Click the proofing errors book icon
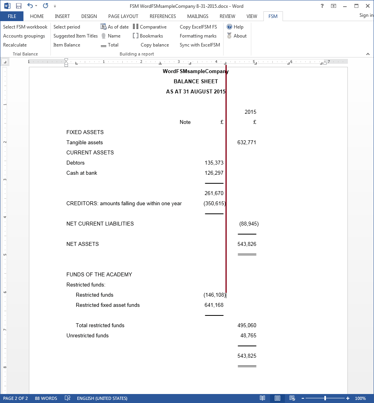This screenshot has height=403, width=374. pos(67,398)
